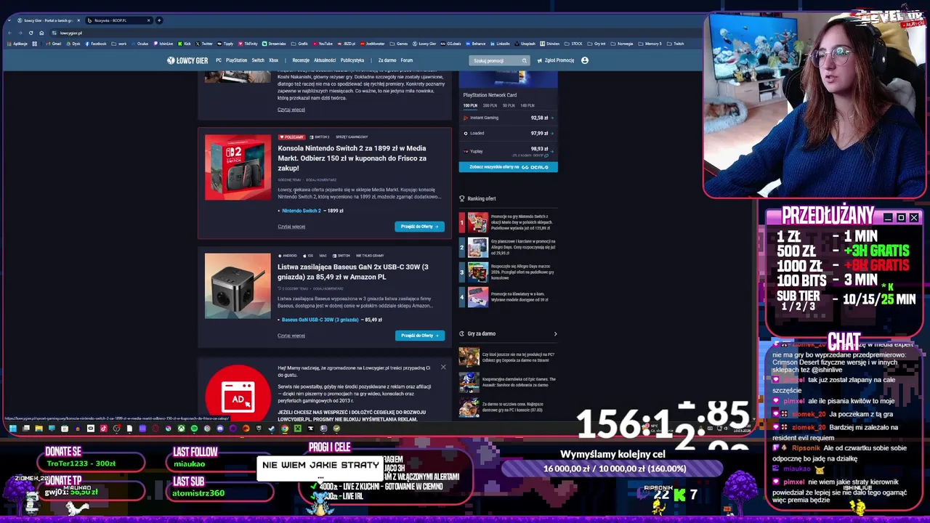This screenshot has width=930, height=523.
Task: Open the Oculus bookmark
Action: [x=140, y=44]
